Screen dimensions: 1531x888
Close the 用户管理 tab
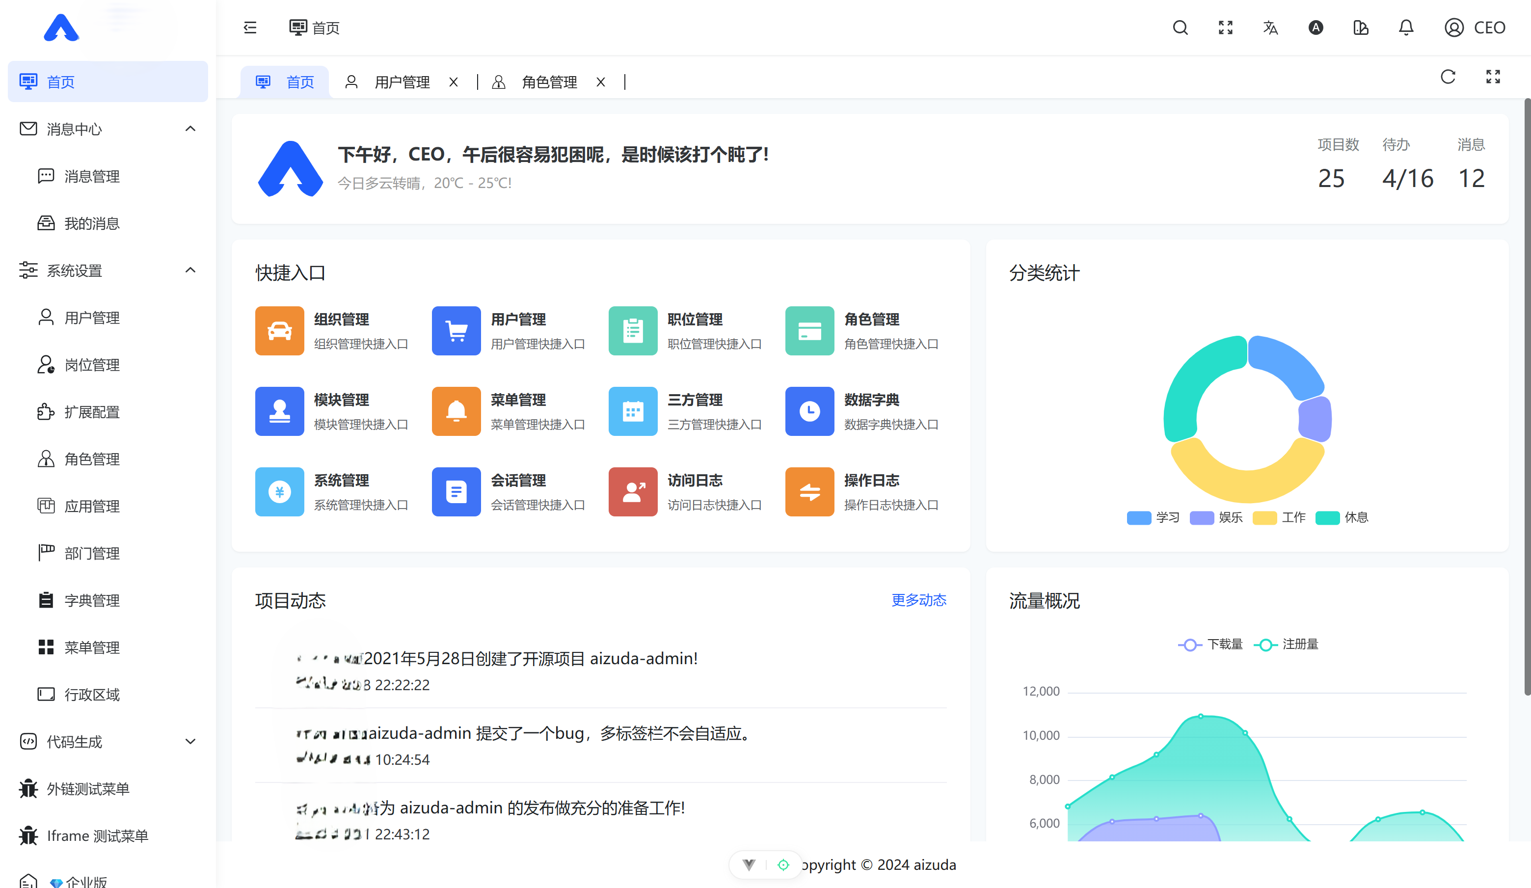[453, 82]
